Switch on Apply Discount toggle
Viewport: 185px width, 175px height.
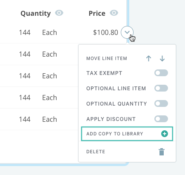pyautogui.click(x=161, y=119)
